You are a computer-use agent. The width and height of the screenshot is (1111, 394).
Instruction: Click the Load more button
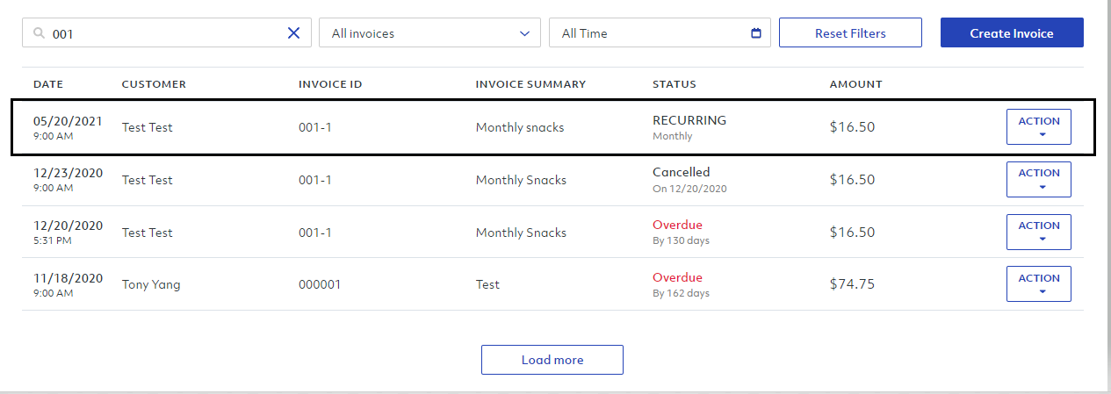click(x=552, y=360)
